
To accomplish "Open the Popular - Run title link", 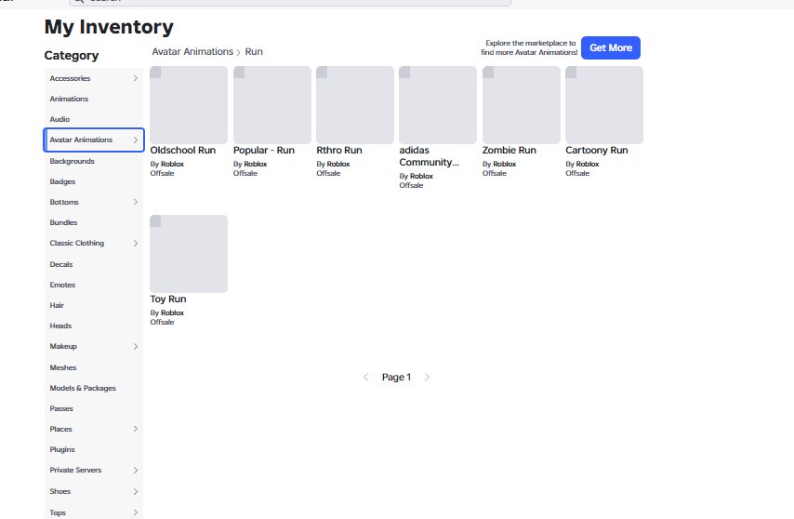I will (x=264, y=151).
